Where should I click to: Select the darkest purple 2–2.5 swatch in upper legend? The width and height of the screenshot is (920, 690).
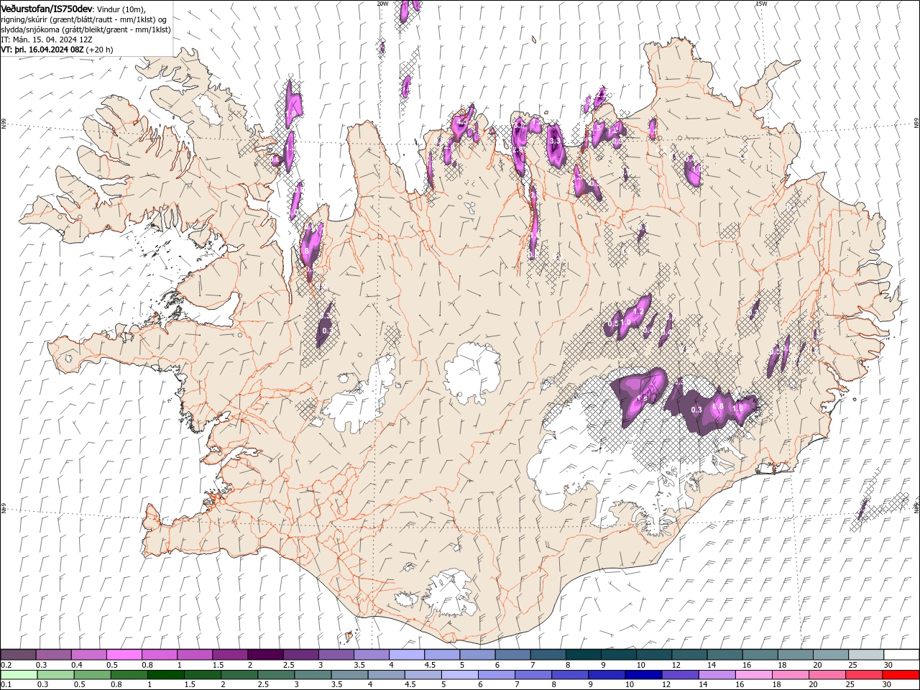point(265,655)
